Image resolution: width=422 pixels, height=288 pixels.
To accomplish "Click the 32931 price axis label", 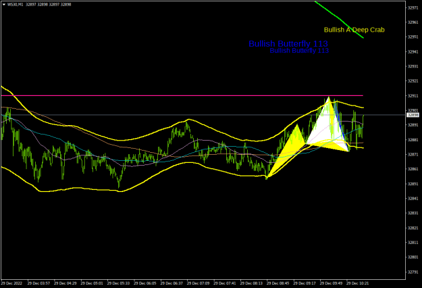I will 413,66.
